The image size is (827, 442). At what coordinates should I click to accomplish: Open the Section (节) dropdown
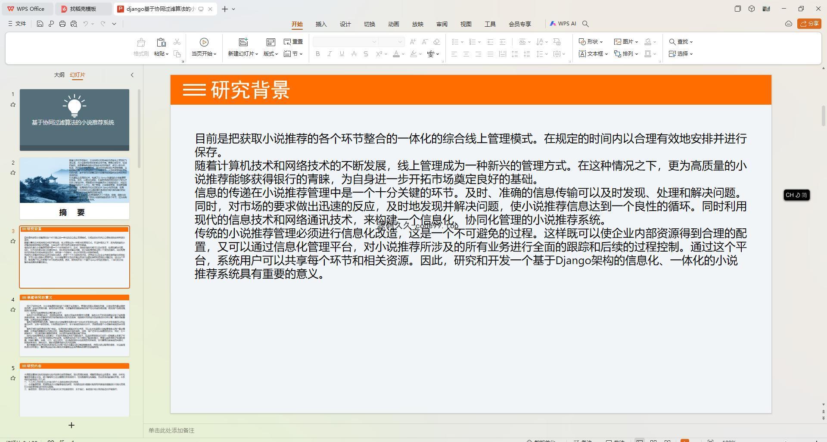pos(293,54)
